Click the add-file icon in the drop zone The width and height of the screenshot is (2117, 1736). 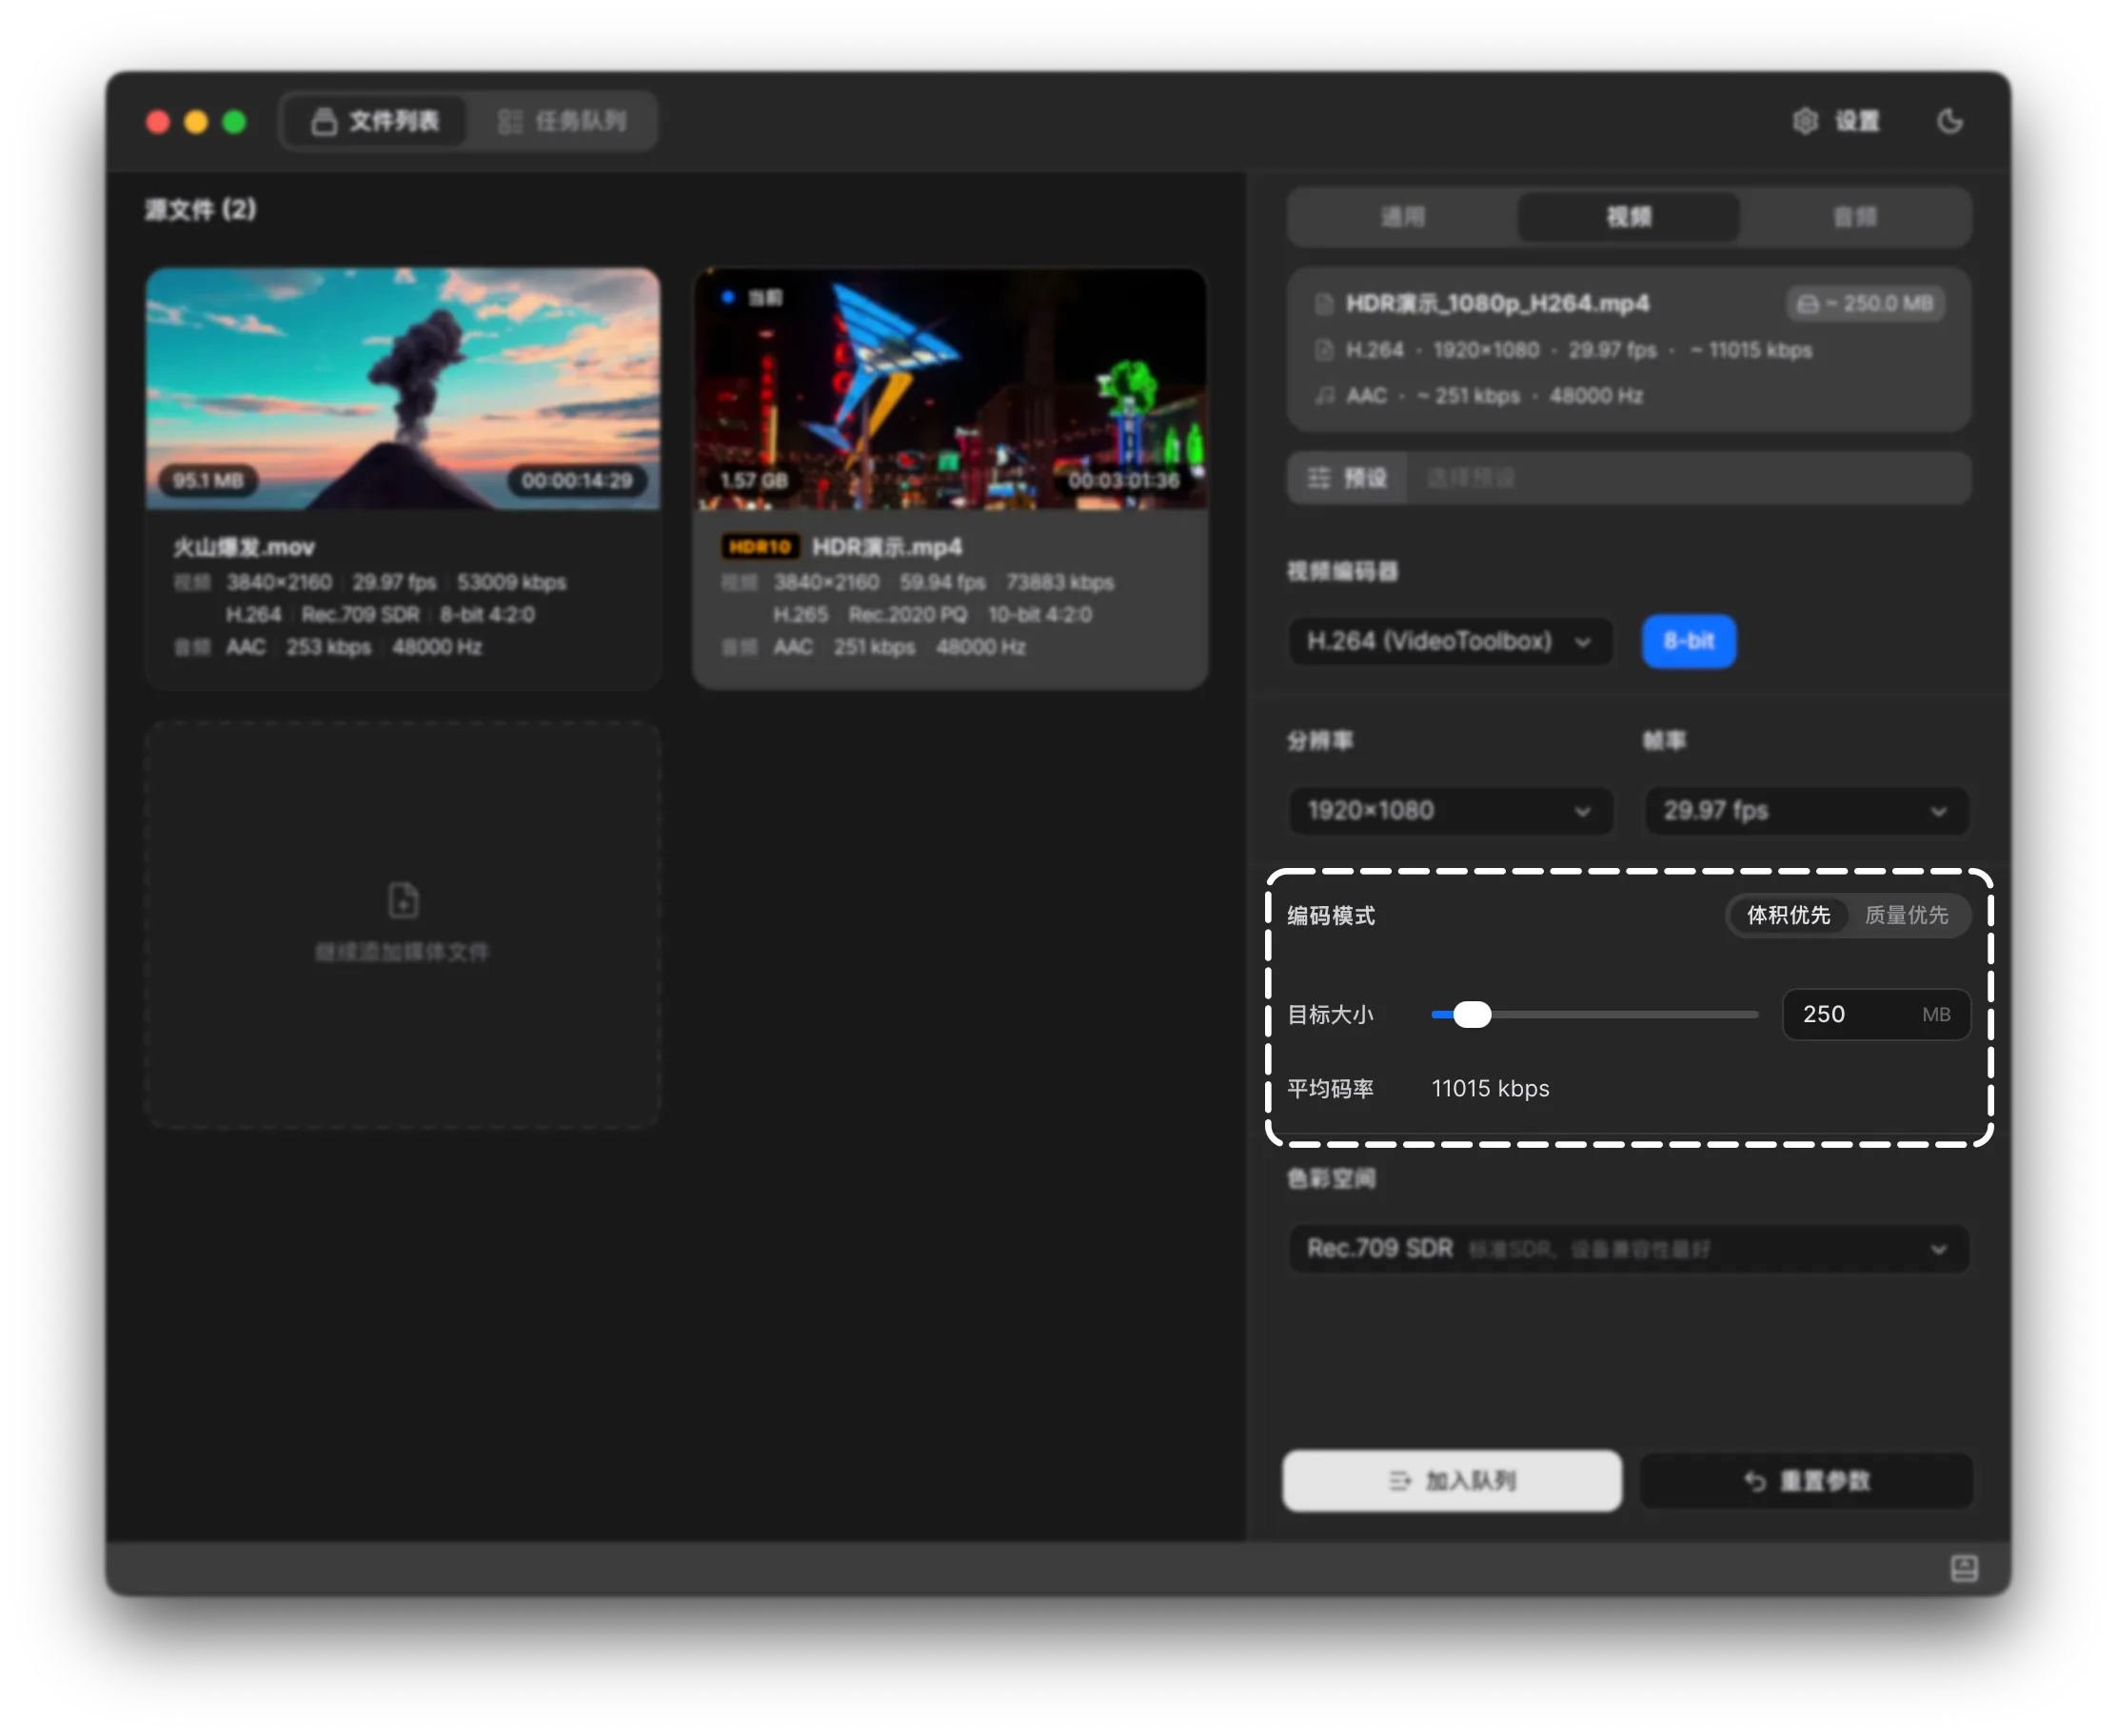point(402,900)
